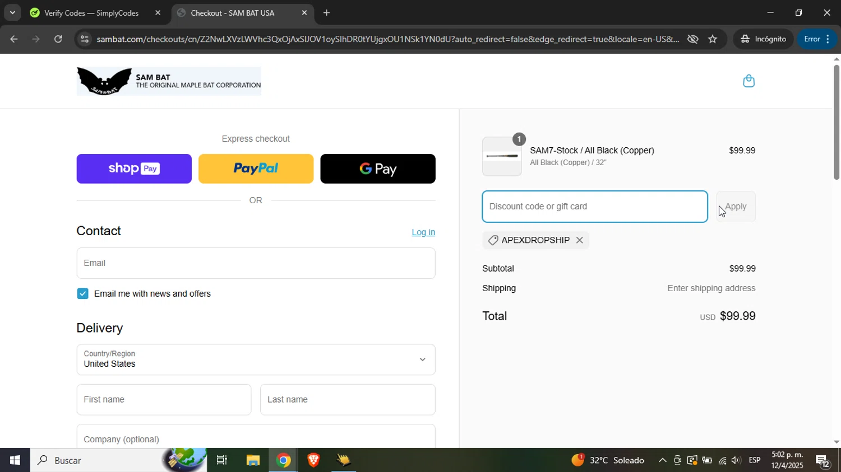Click the Chrome taskbar icon

pos(284,460)
